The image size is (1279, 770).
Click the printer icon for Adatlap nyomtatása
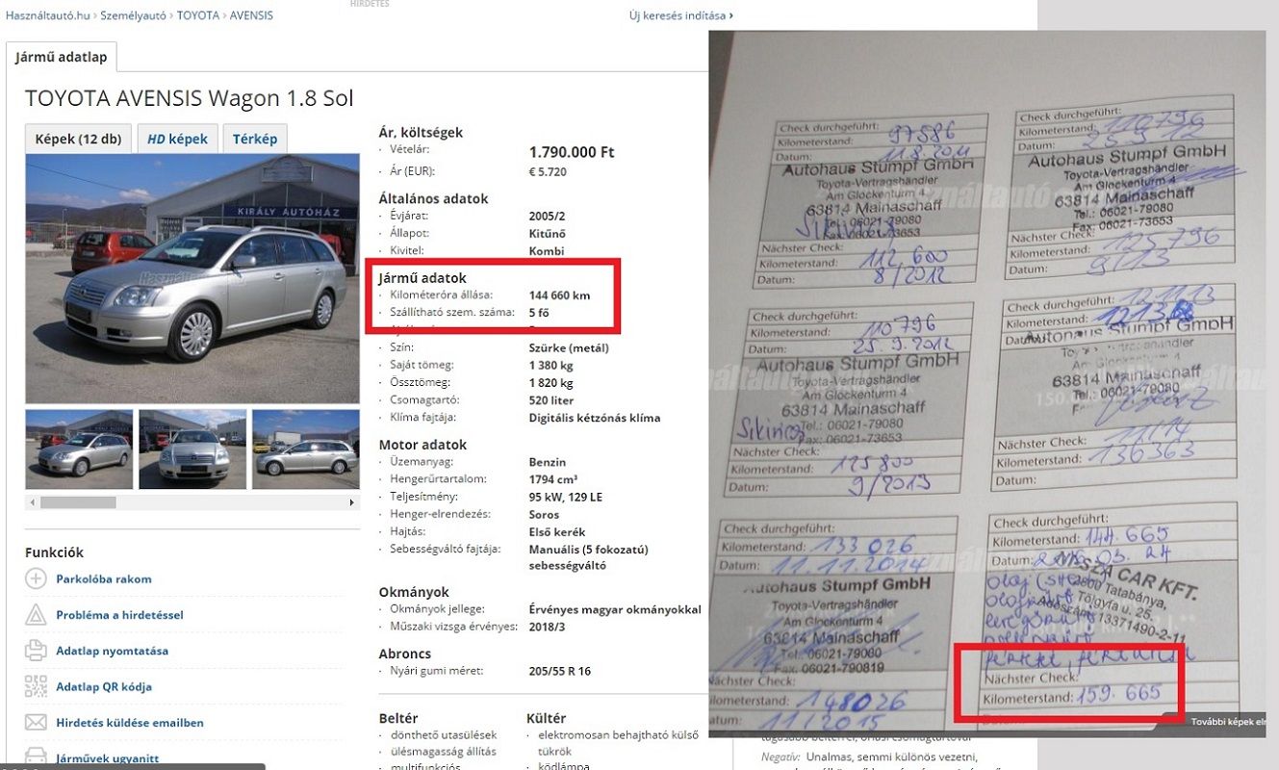coord(36,651)
